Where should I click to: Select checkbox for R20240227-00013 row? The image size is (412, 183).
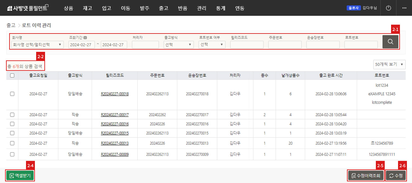tap(12, 143)
